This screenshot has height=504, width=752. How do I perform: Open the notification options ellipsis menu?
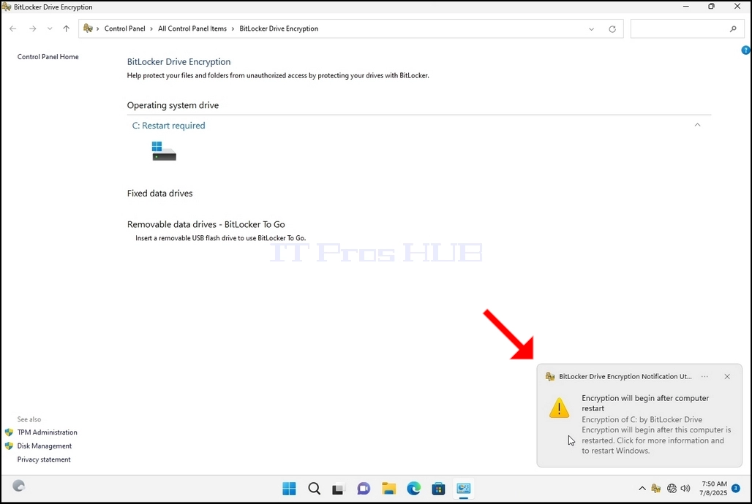(x=704, y=377)
